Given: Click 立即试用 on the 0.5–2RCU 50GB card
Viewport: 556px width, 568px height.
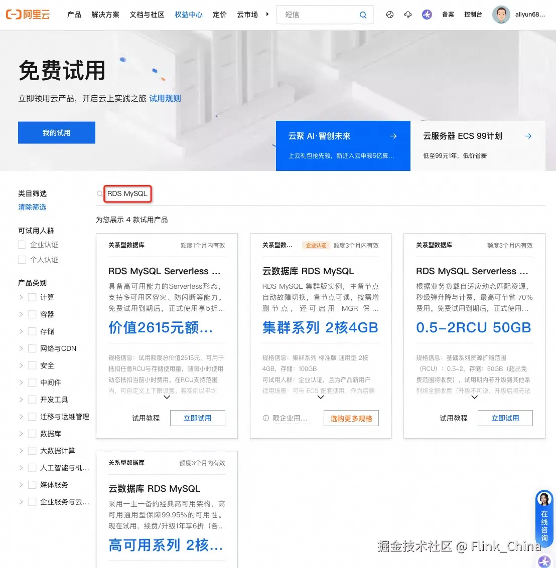Looking at the screenshot, I should pyautogui.click(x=505, y=418).
